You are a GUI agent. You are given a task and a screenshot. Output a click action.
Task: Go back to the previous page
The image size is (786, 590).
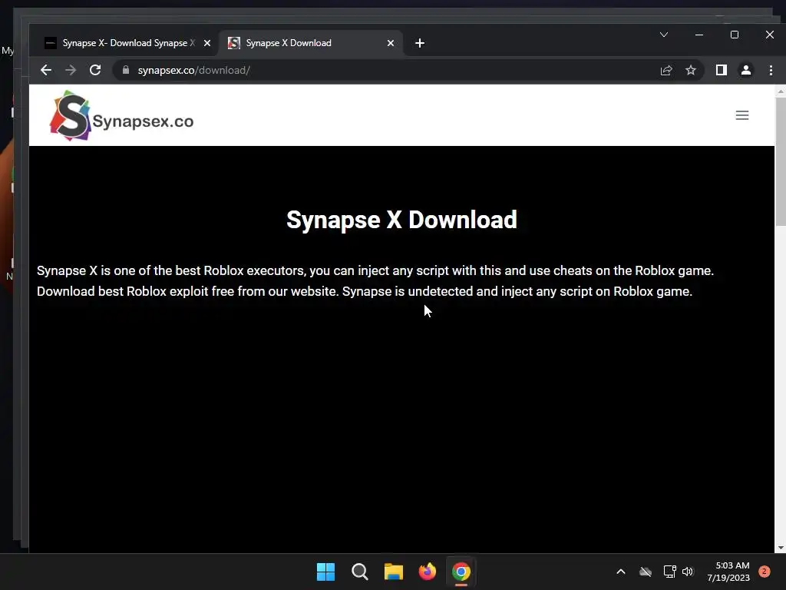tap(45, 70)
